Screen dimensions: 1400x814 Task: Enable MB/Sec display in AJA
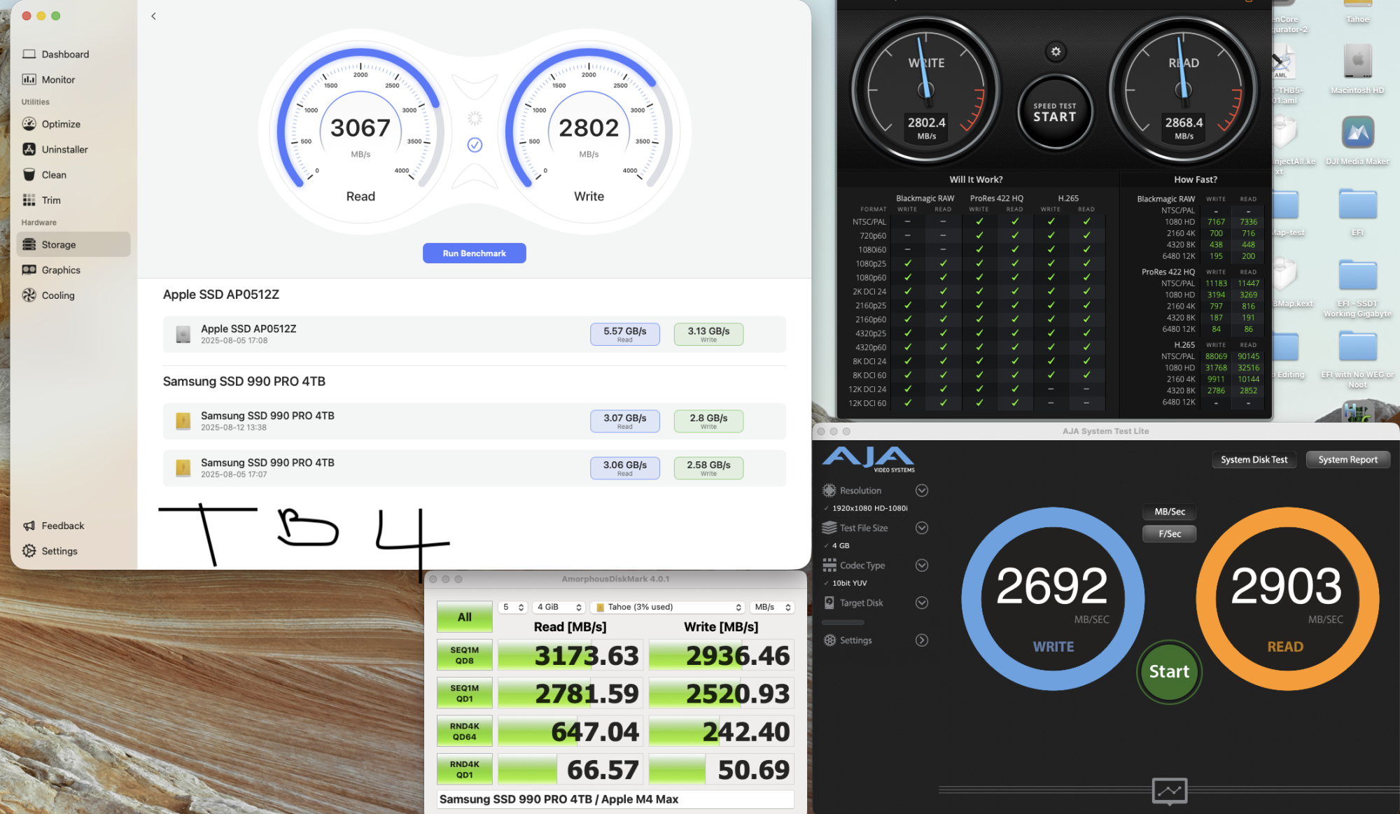pos(1168,512)
